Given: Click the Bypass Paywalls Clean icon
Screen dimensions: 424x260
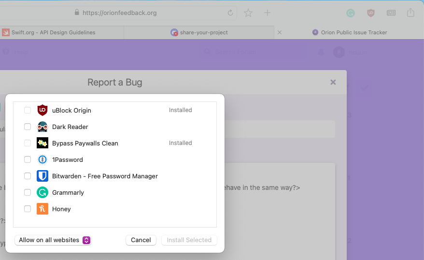Looking at the screenshot, I should [42, 143].
